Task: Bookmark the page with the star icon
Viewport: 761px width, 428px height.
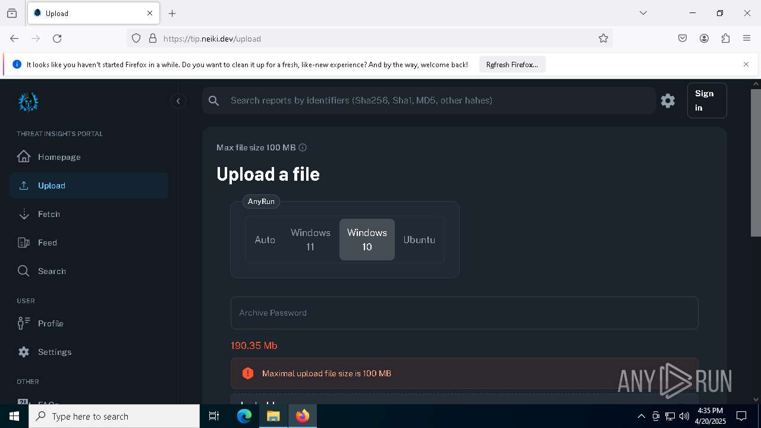Action: 603,38
